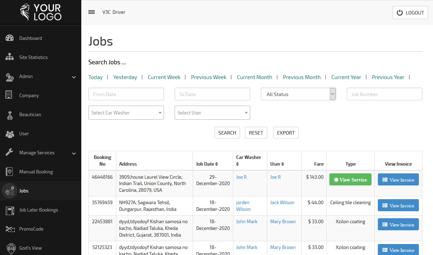Sort by Job Date column arrows

(x=216, y=164)
